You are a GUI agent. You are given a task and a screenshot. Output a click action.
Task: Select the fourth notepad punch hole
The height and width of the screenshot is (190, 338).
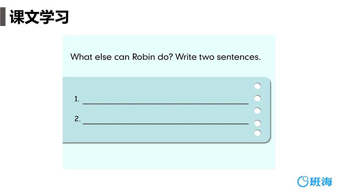[x=258, y=123]
